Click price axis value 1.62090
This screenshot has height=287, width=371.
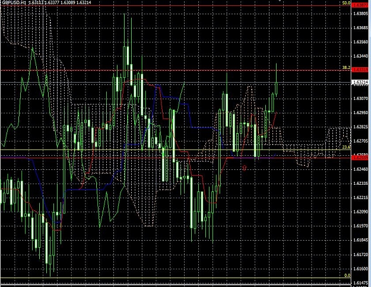tap(360, 212)
